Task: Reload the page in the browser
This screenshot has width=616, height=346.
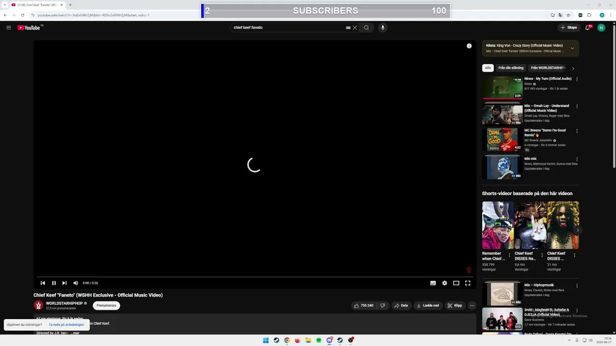Action: [x=22, y=15]
